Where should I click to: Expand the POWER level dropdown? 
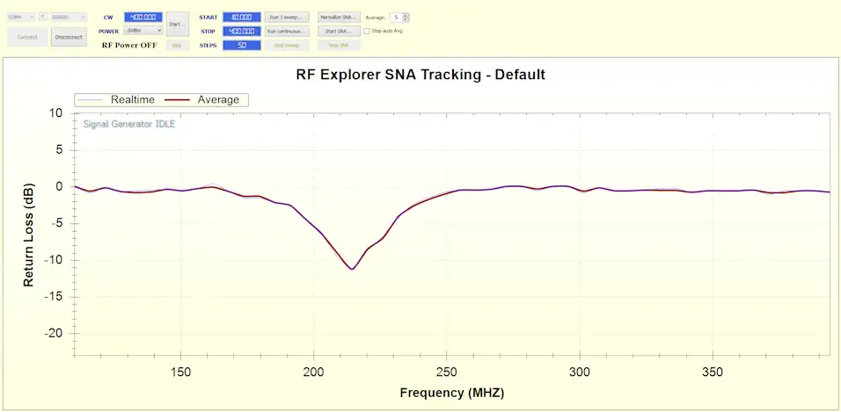click(143, 31)
